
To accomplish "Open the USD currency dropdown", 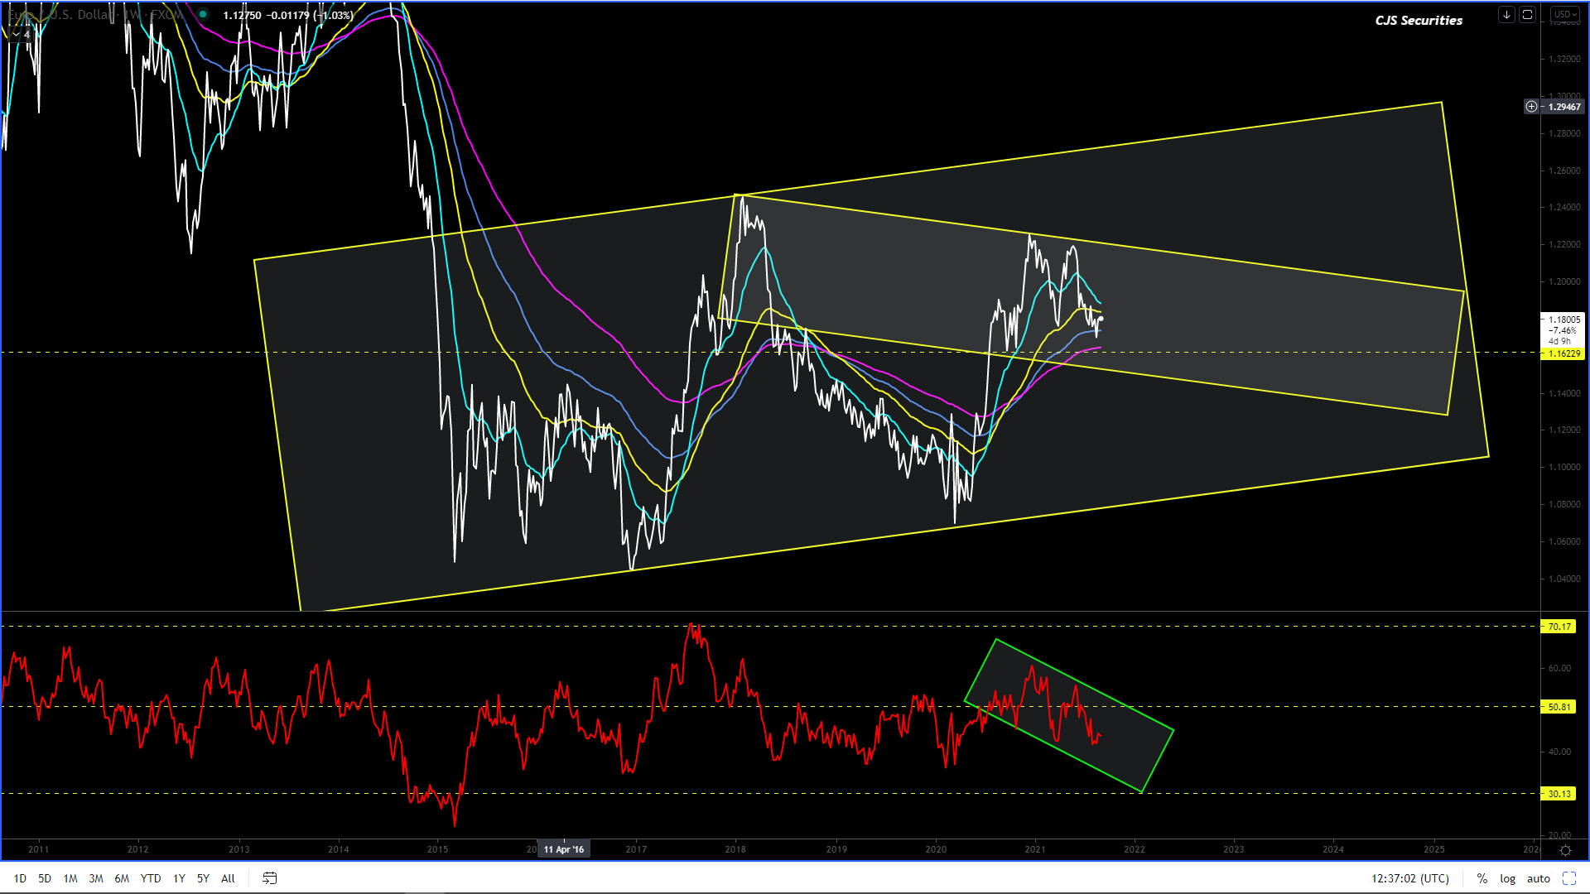I will click(x=1565, y=14).
